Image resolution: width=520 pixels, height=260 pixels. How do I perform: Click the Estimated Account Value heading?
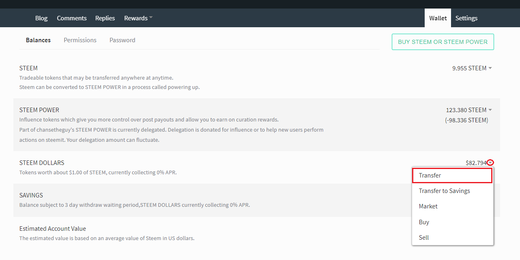pyautogui.click(x=53, y=228)
